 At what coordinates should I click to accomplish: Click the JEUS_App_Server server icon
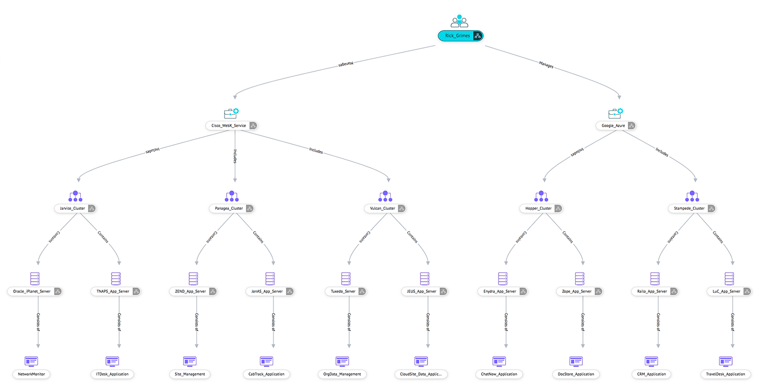tap(424, 279)
